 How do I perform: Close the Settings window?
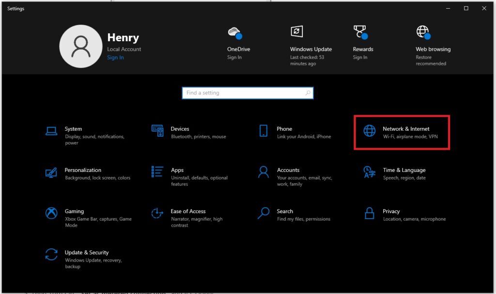tap(484, 9)
